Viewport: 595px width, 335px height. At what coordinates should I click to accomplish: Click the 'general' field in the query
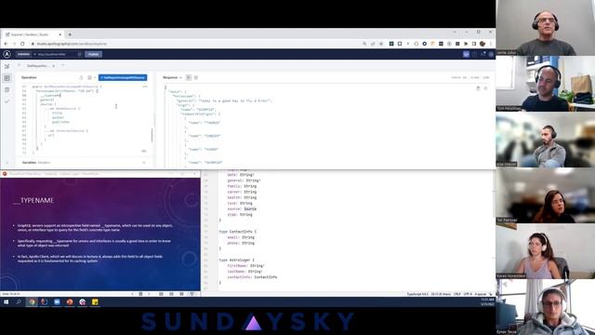[47, 100]
